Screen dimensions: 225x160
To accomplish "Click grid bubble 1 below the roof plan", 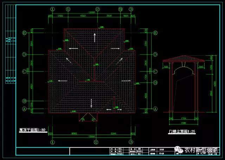I will (52, 142).
